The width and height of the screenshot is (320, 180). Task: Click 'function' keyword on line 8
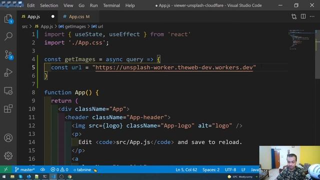pyautogui.click(x=58, y=92)
